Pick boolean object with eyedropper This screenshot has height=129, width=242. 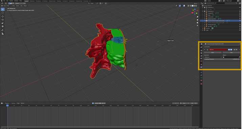tap(239, 57)
